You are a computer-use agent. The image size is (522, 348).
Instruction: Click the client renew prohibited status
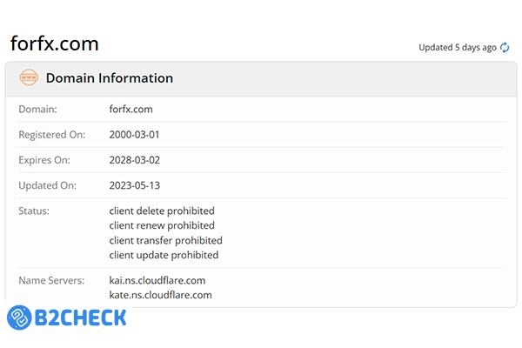tap(162, 225)
